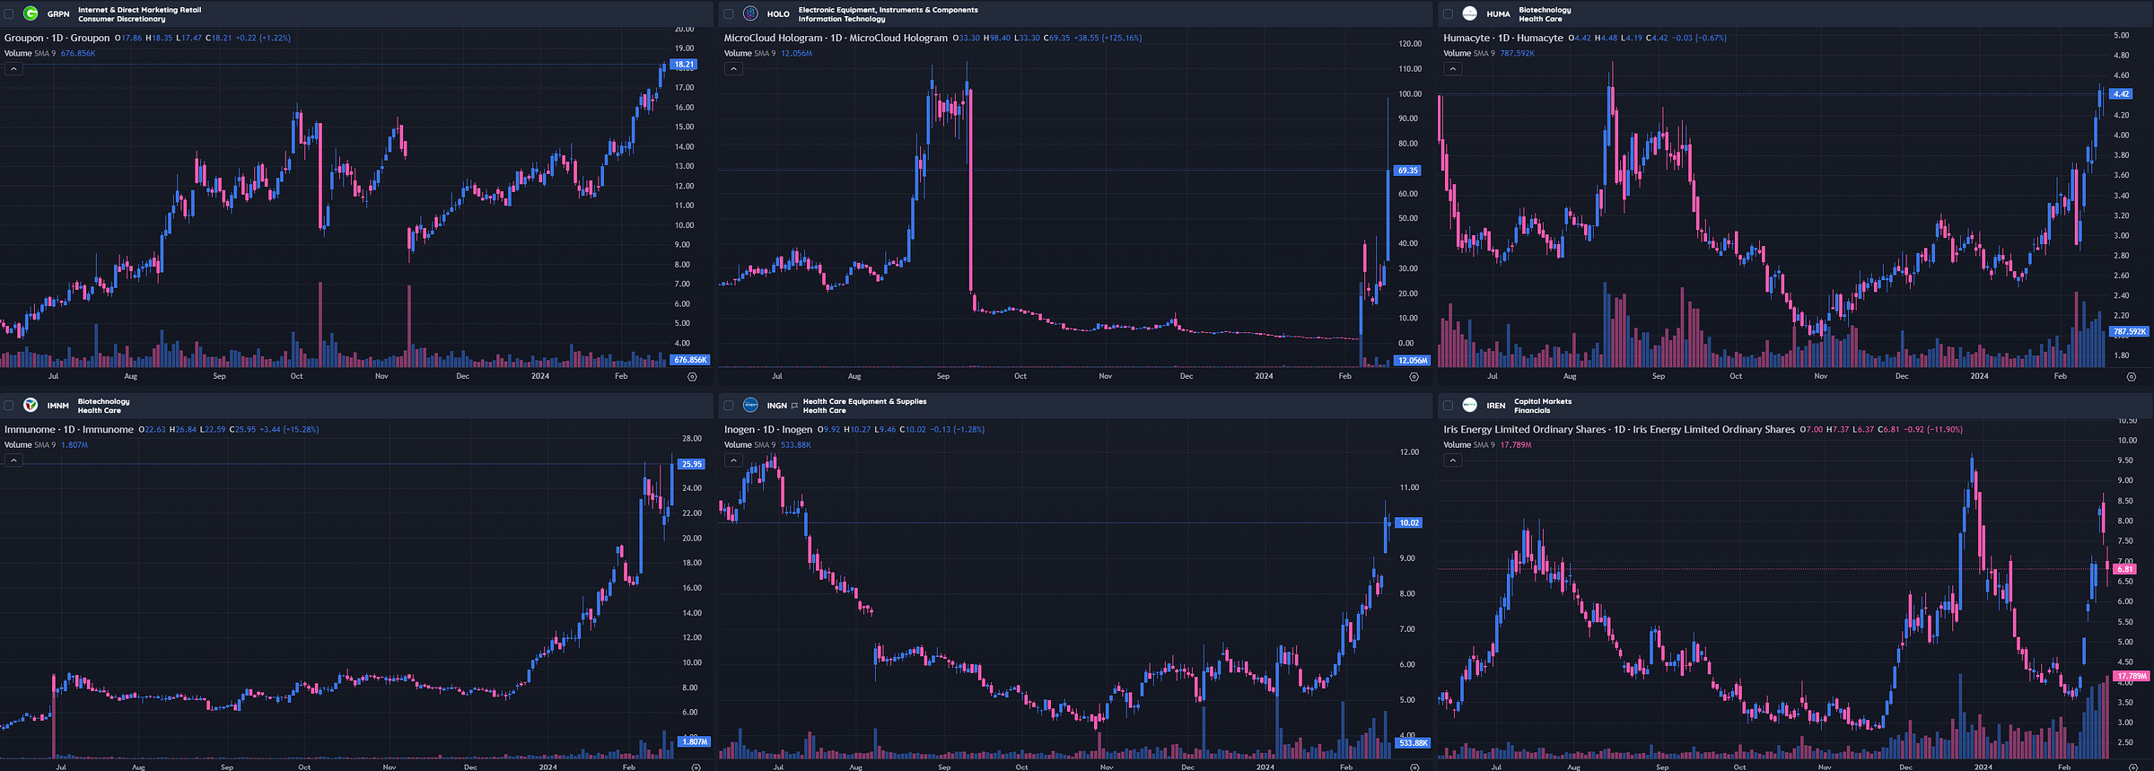Open chart settings gear on Immunome chart
This screenshot has width=2154, height=771.
(x=696, y=768)
